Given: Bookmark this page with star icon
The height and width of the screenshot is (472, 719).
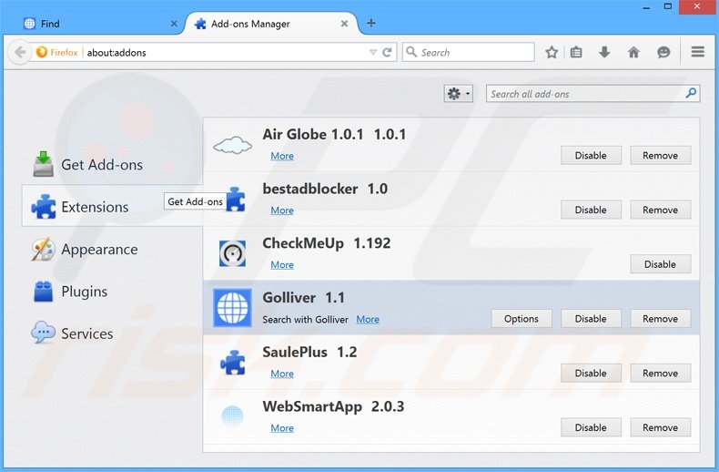Looking at the screenshot, I should point(552,52).
